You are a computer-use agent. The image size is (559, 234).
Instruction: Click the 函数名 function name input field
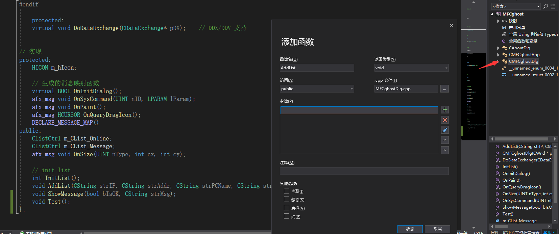tap(317, 68)
